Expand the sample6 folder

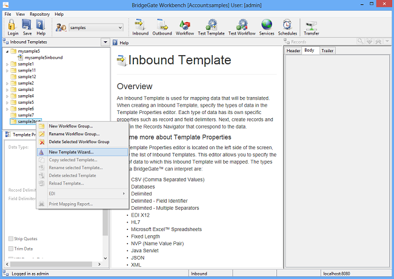[x=7, y=109]
